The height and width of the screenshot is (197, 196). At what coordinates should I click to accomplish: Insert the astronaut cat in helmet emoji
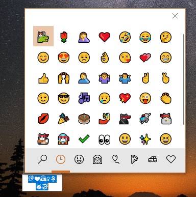64,139
